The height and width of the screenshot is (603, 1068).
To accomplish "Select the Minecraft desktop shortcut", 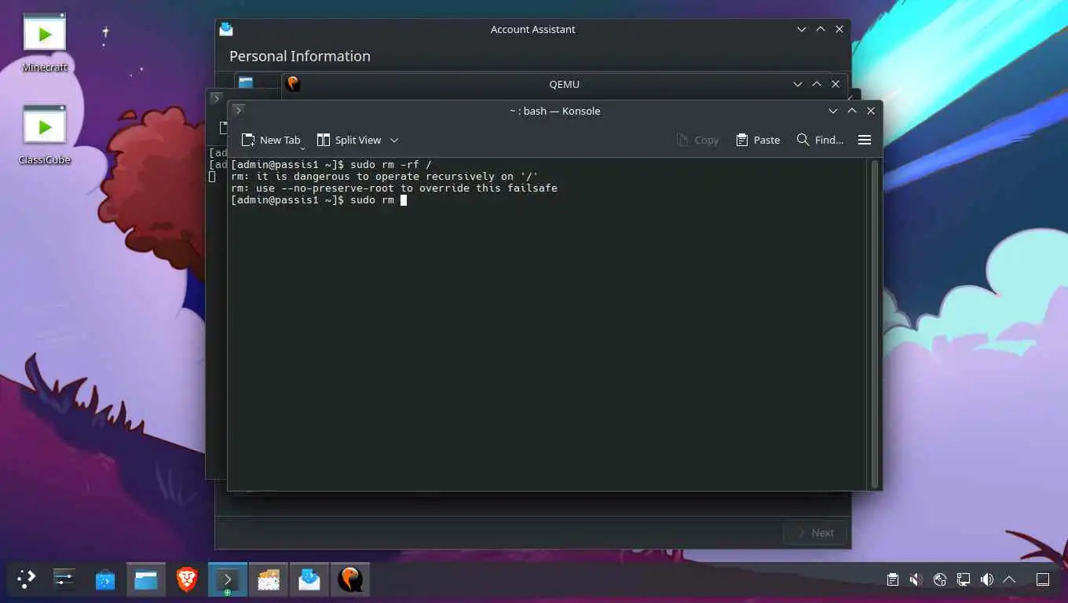I will coord(45,43).
